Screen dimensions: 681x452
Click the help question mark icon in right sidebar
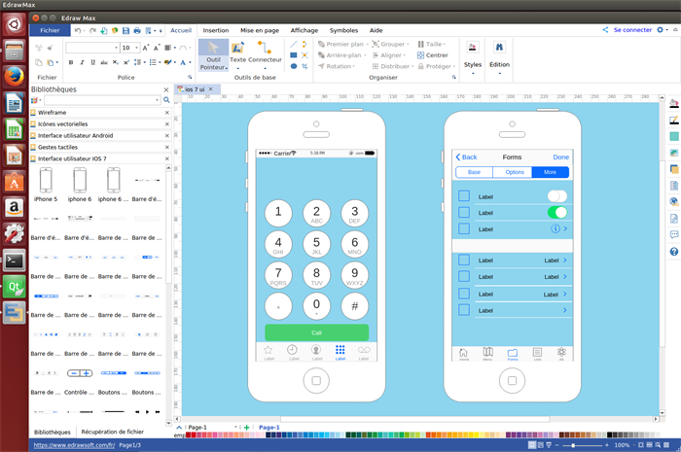674,252
